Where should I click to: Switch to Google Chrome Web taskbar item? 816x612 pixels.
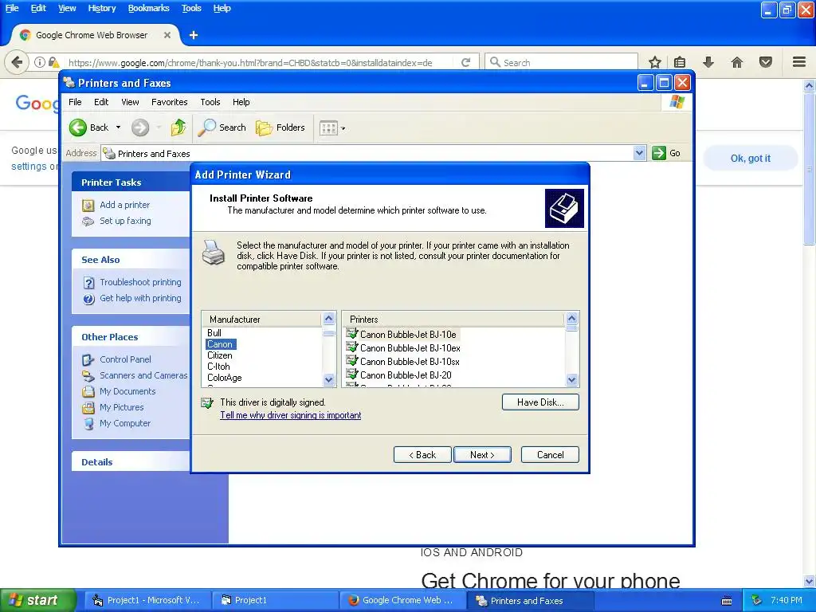point(402,601)
